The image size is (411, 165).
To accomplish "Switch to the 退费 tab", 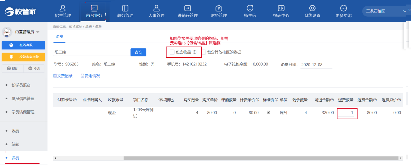I will point(59,36).
